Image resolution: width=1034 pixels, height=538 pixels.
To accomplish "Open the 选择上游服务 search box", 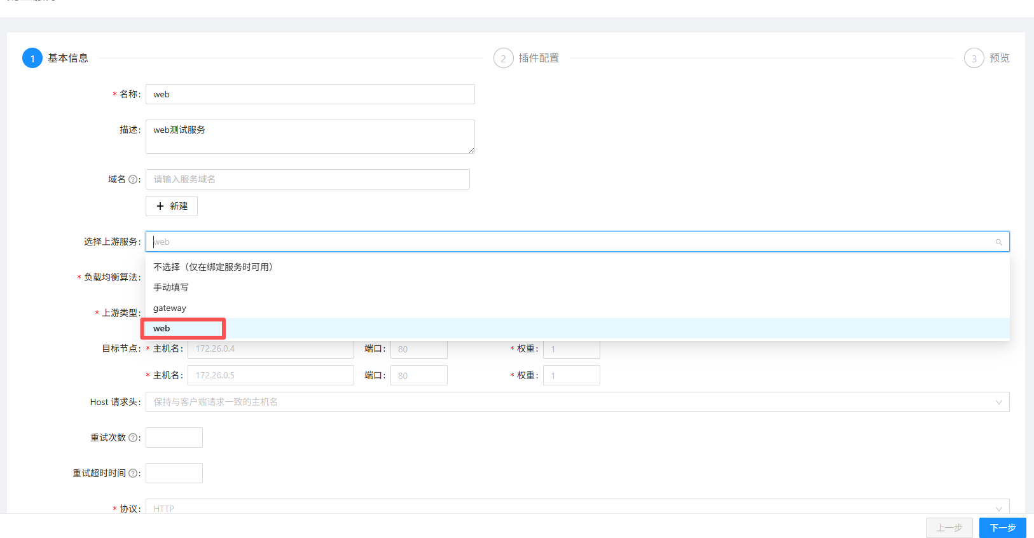I will (x=577, y=242).
